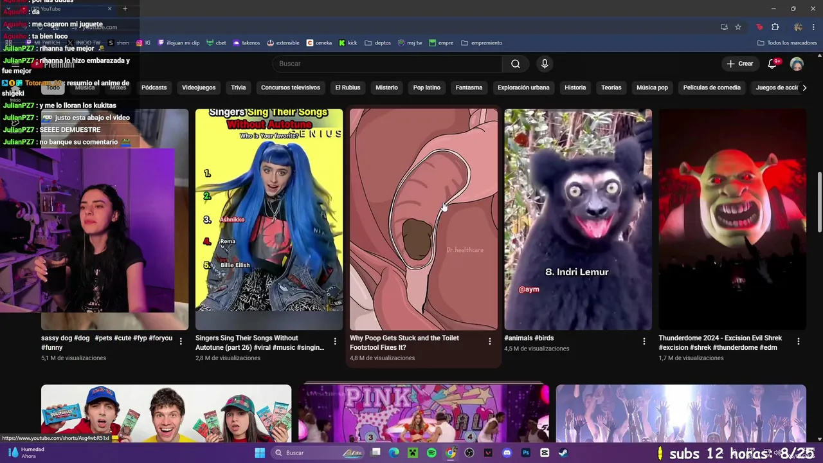The width and height of the screenshot is (823, 463).
Task: Bookmark this page with the star icon
Action: click(738, 27)
